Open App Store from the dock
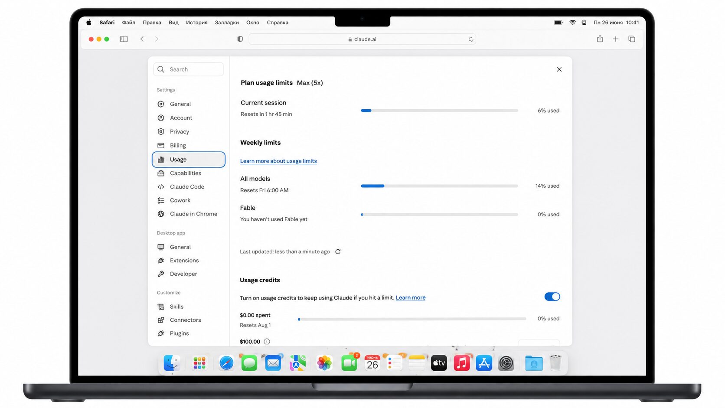 click(484, 363)
